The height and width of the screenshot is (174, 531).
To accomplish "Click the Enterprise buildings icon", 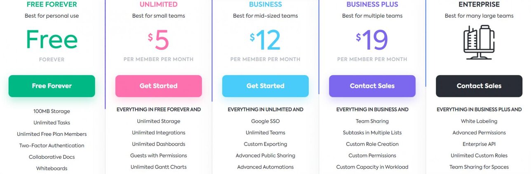I will point(479,42).
